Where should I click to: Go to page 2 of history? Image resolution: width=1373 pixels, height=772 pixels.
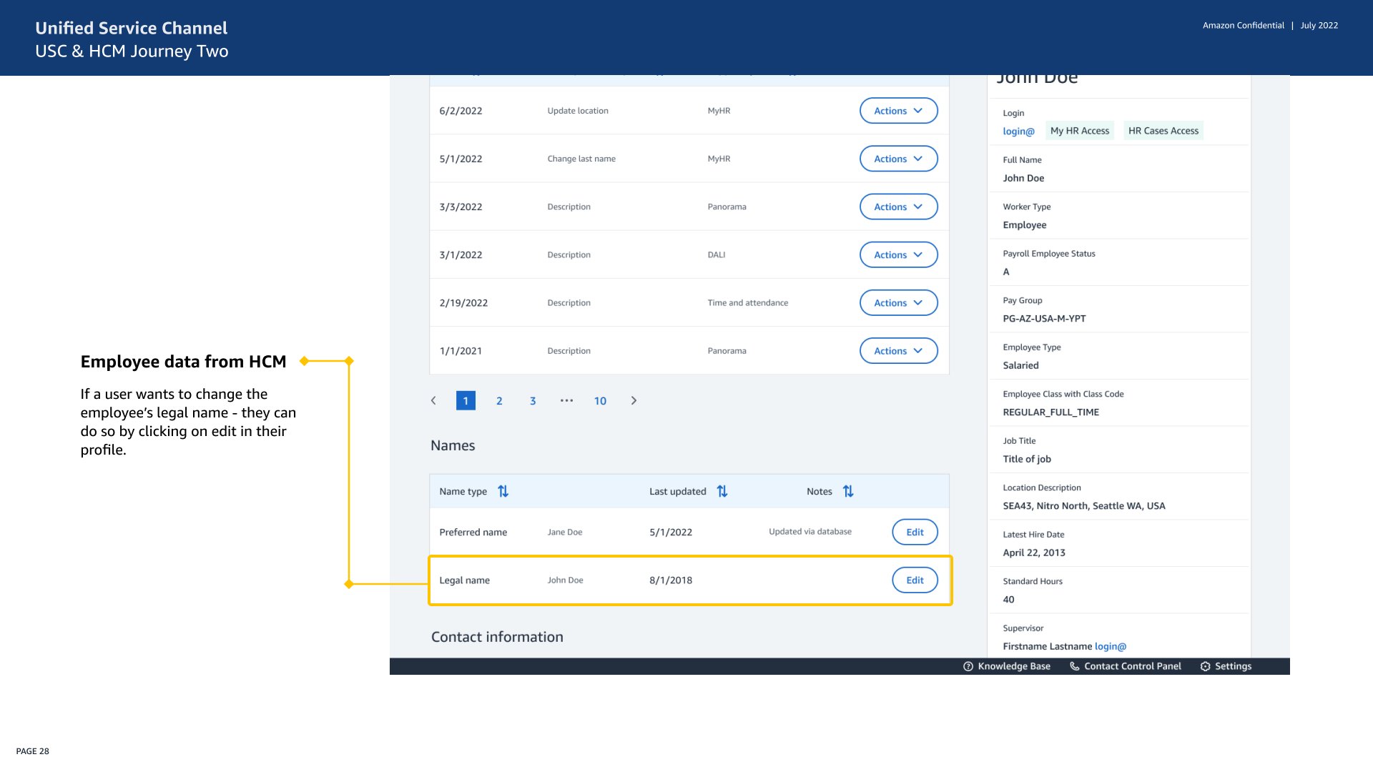(499, 401)
